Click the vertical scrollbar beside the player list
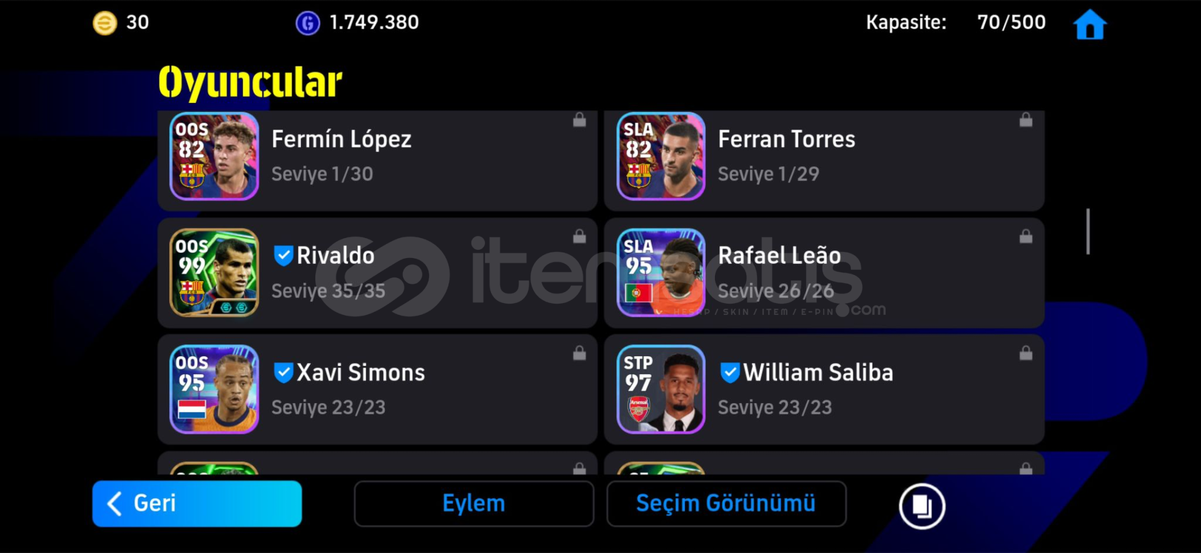1201x553 pixels. pos(1088,231)
